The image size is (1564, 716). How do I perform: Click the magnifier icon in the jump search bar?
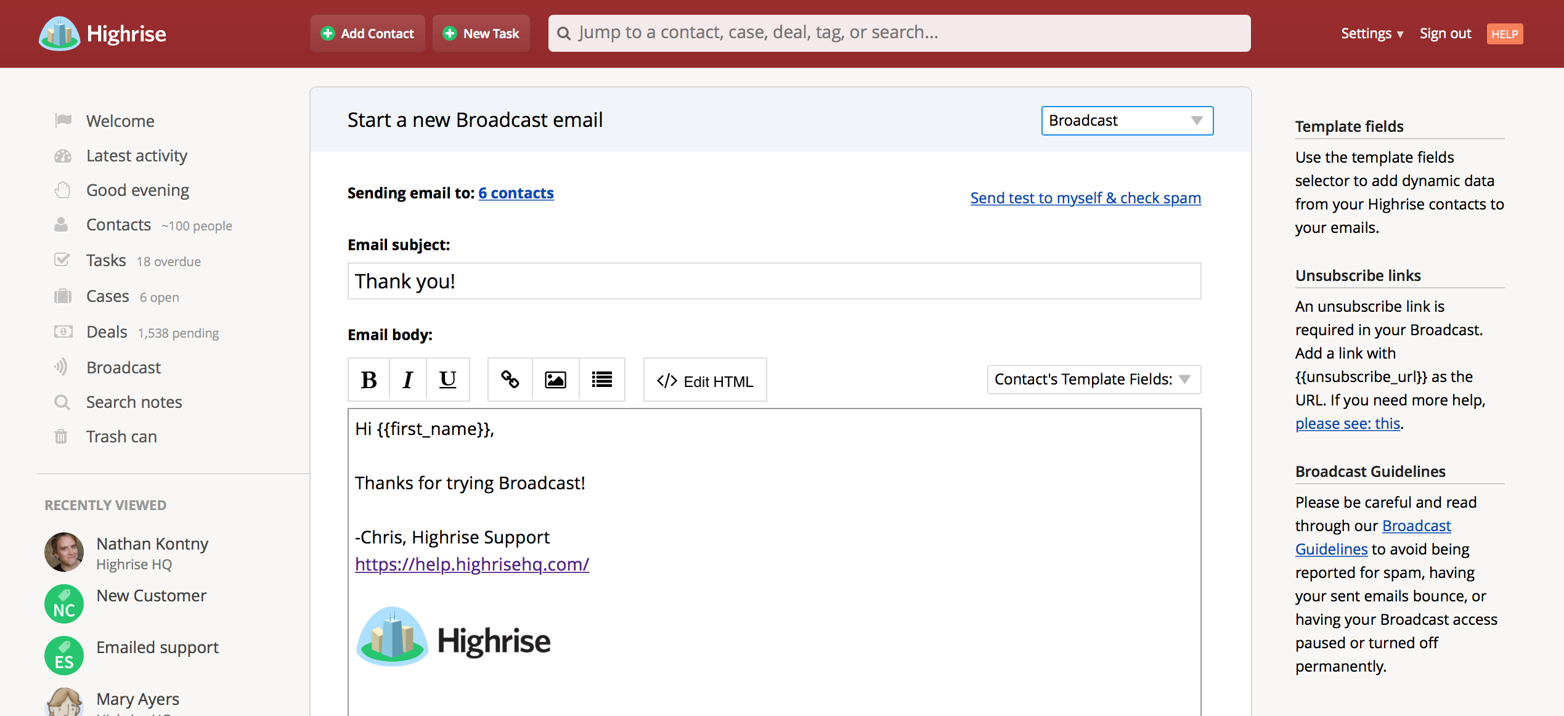pos(564,33)
